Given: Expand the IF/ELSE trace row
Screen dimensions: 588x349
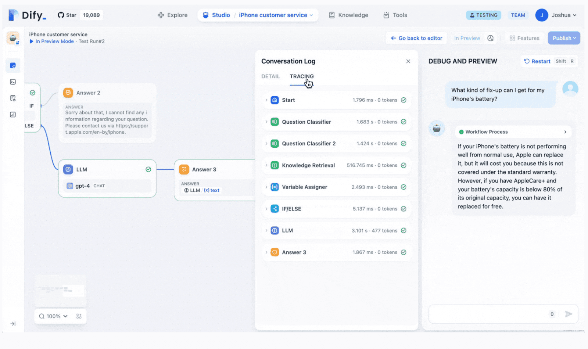Looking at the screenshot, I should coord(337,209).
